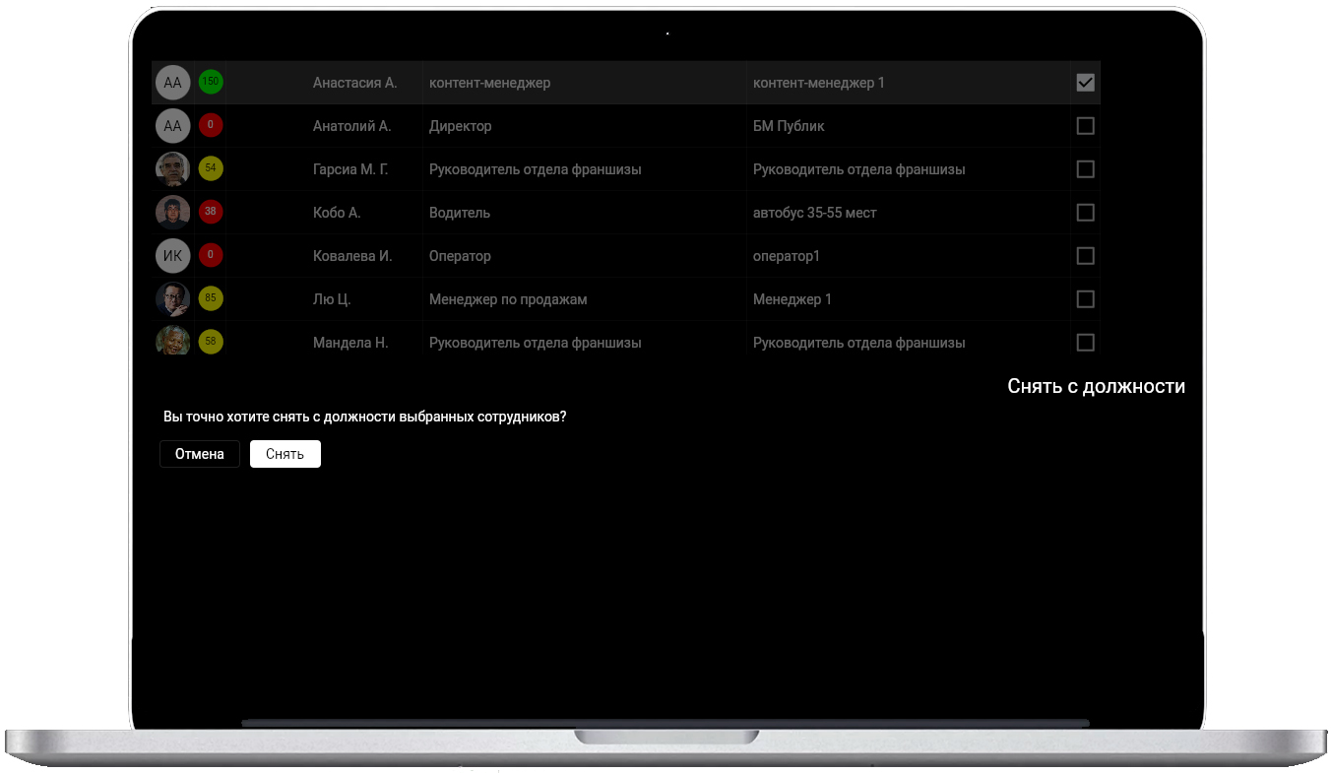Click the Снять с должности heading
Viewport: 1331px width, 773px height.
[1096, 387]
